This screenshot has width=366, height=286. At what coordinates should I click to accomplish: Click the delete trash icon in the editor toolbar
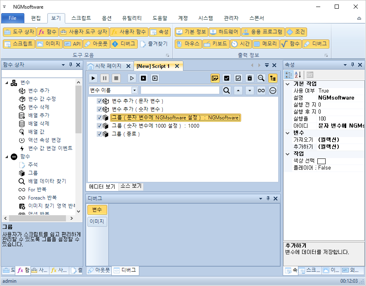click(x=249, y=78)
